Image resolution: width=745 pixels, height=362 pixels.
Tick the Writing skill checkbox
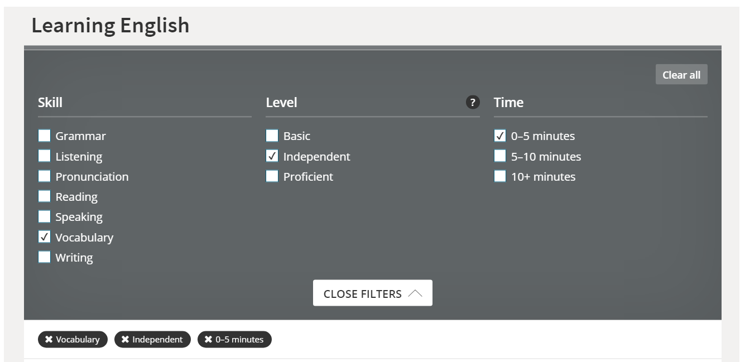[45, 257]
